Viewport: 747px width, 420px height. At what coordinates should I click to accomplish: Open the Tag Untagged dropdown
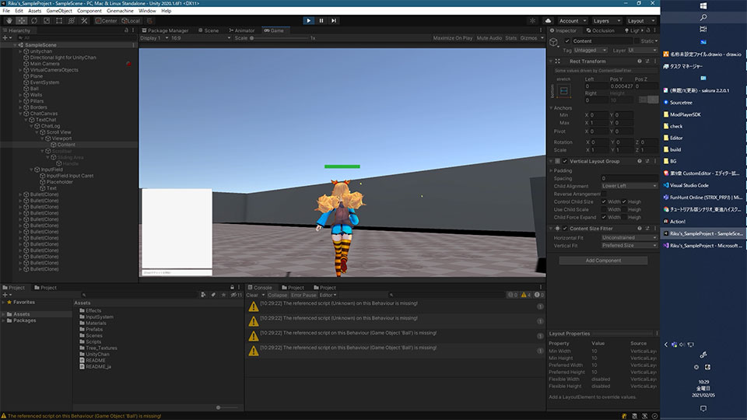pyautogui.click(x=590, y=50)
